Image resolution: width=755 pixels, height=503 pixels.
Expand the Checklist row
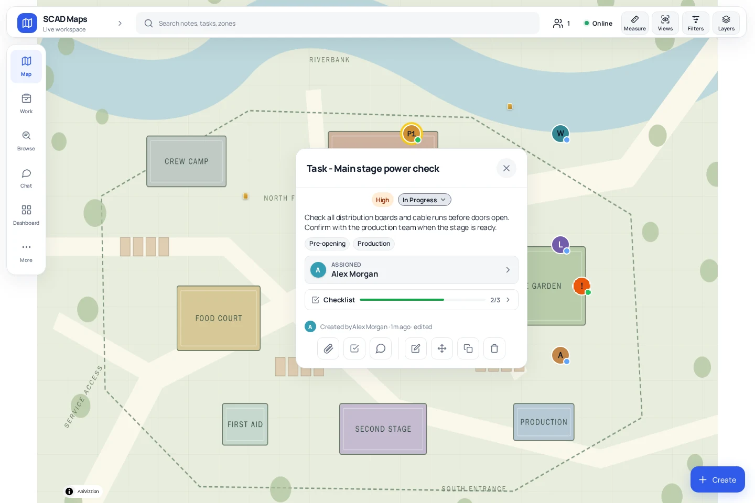412,300
